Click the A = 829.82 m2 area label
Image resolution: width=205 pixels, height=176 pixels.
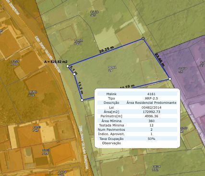click(x=56, y=62)
